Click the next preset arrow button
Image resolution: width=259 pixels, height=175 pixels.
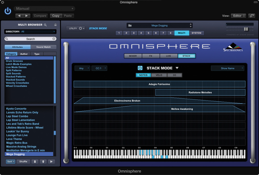pyautogui.click(x=27, y=16)
